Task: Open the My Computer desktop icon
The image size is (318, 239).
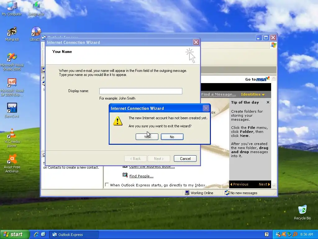Action: click(x=12, y=8)
